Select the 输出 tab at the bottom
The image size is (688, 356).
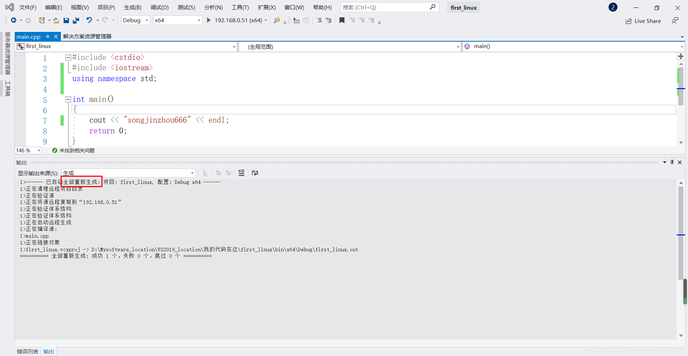(49, 351)
